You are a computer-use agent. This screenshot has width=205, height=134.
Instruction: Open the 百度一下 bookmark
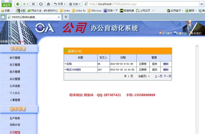111,11
